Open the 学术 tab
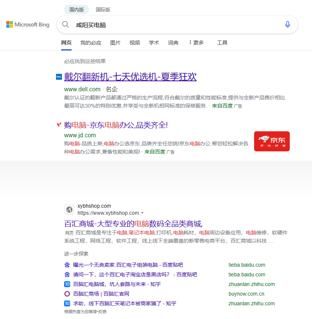Viewport: 312px width, 319px height. tap(154, 43)
